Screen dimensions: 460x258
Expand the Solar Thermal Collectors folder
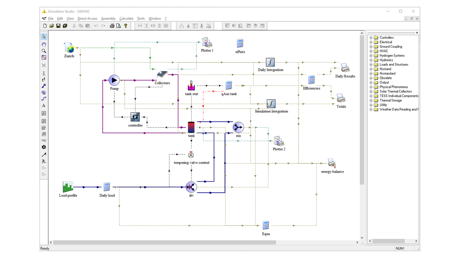click(371, 92)
